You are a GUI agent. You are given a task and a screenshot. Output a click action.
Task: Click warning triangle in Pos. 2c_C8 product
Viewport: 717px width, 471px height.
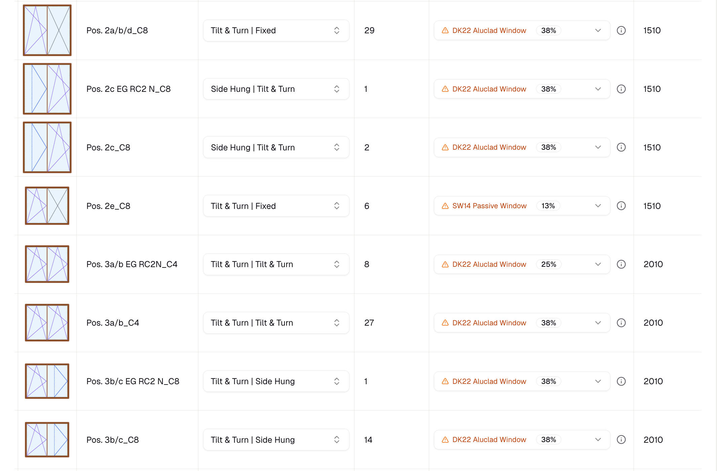point(445,147)
